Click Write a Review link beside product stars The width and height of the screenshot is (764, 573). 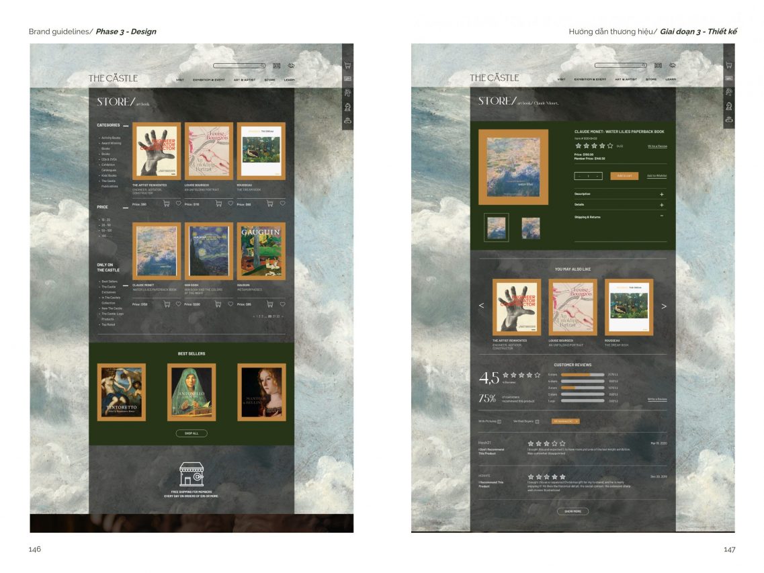click(x=657, y=146)
